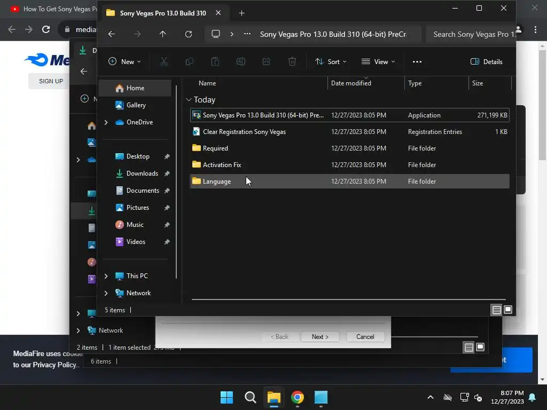Viewport: 547px width, 410px height.
Task: Click the forward arrow in Explorer
Action: (x=137, y=34)
